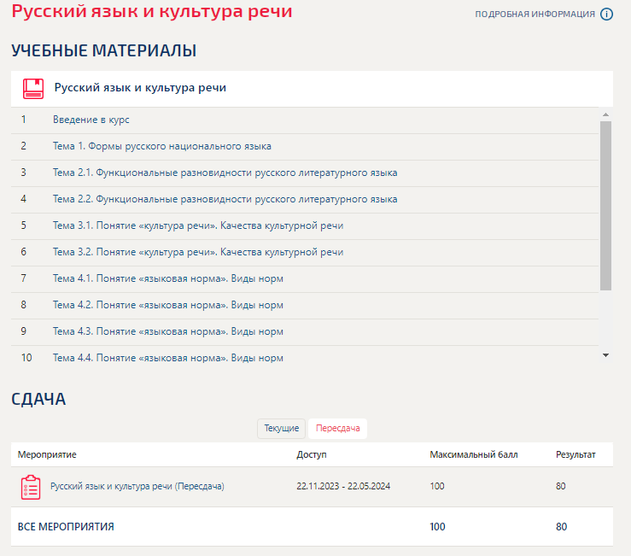The image size is (631, 556).
Task: Open the lesson Введение в курс
Action: pyautogui.click(x=91, y=120)
